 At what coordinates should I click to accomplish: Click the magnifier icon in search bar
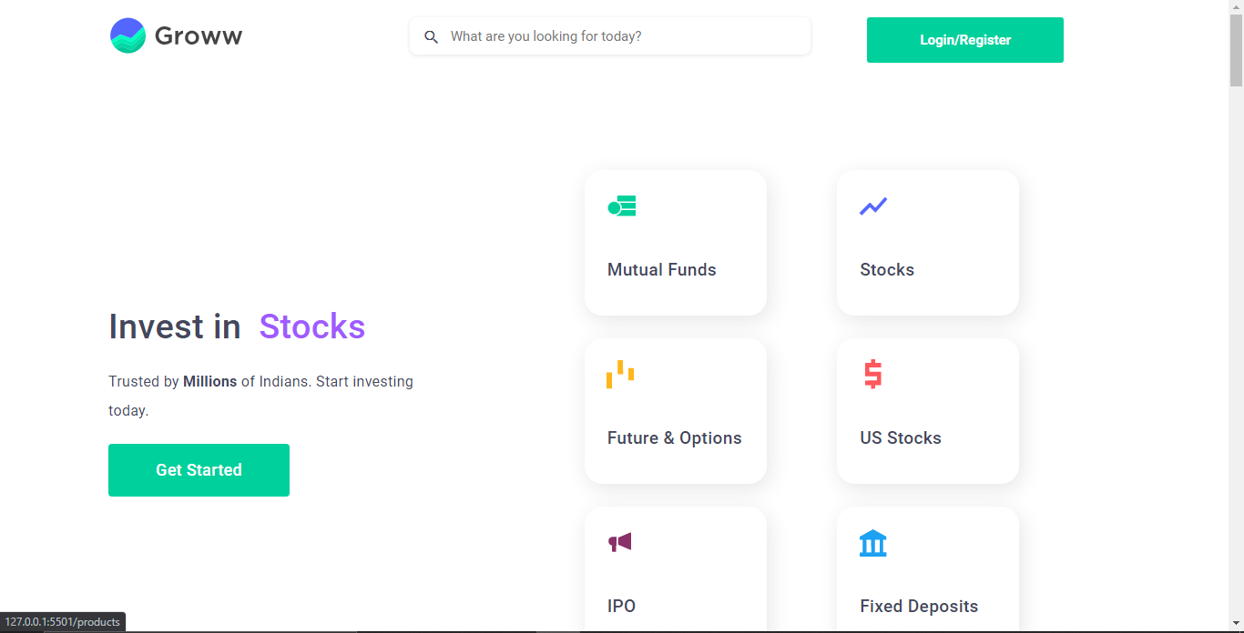tap(432, 37)
